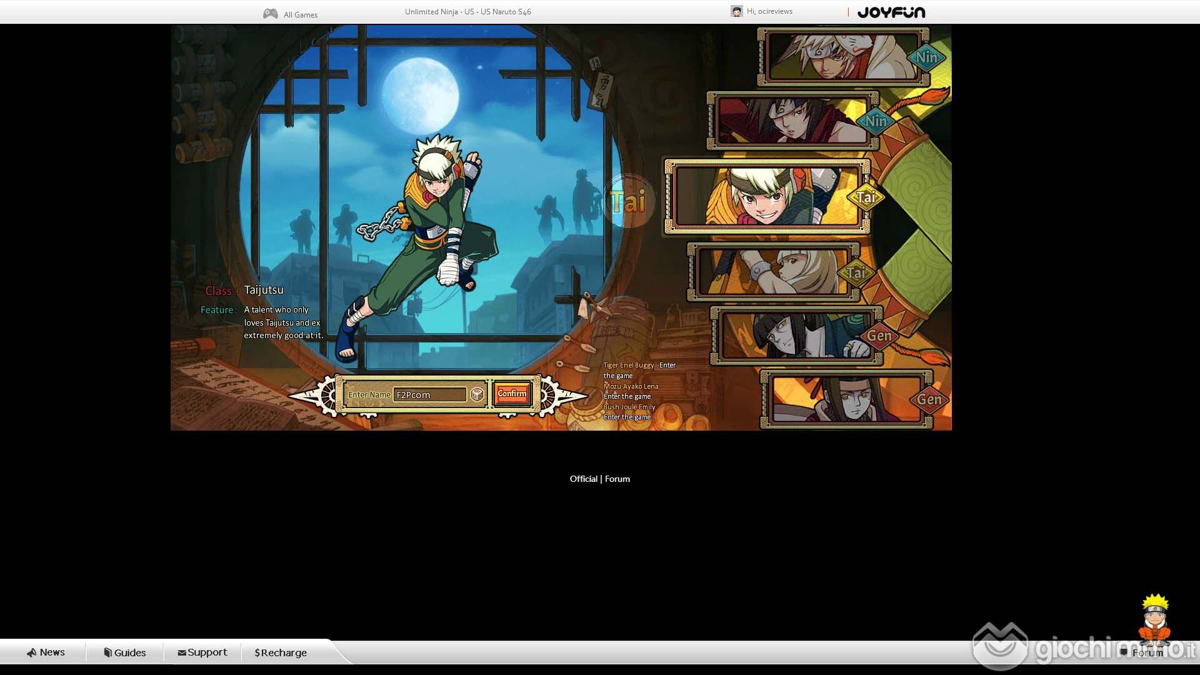Confirm the character name

(x=512, y=394)
